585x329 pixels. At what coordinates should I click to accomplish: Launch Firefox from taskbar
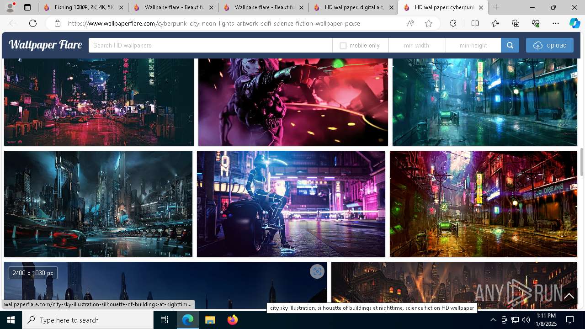tap(233, 320)
